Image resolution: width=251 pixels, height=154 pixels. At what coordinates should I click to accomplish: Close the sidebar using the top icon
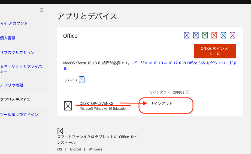tap(41, 10)
